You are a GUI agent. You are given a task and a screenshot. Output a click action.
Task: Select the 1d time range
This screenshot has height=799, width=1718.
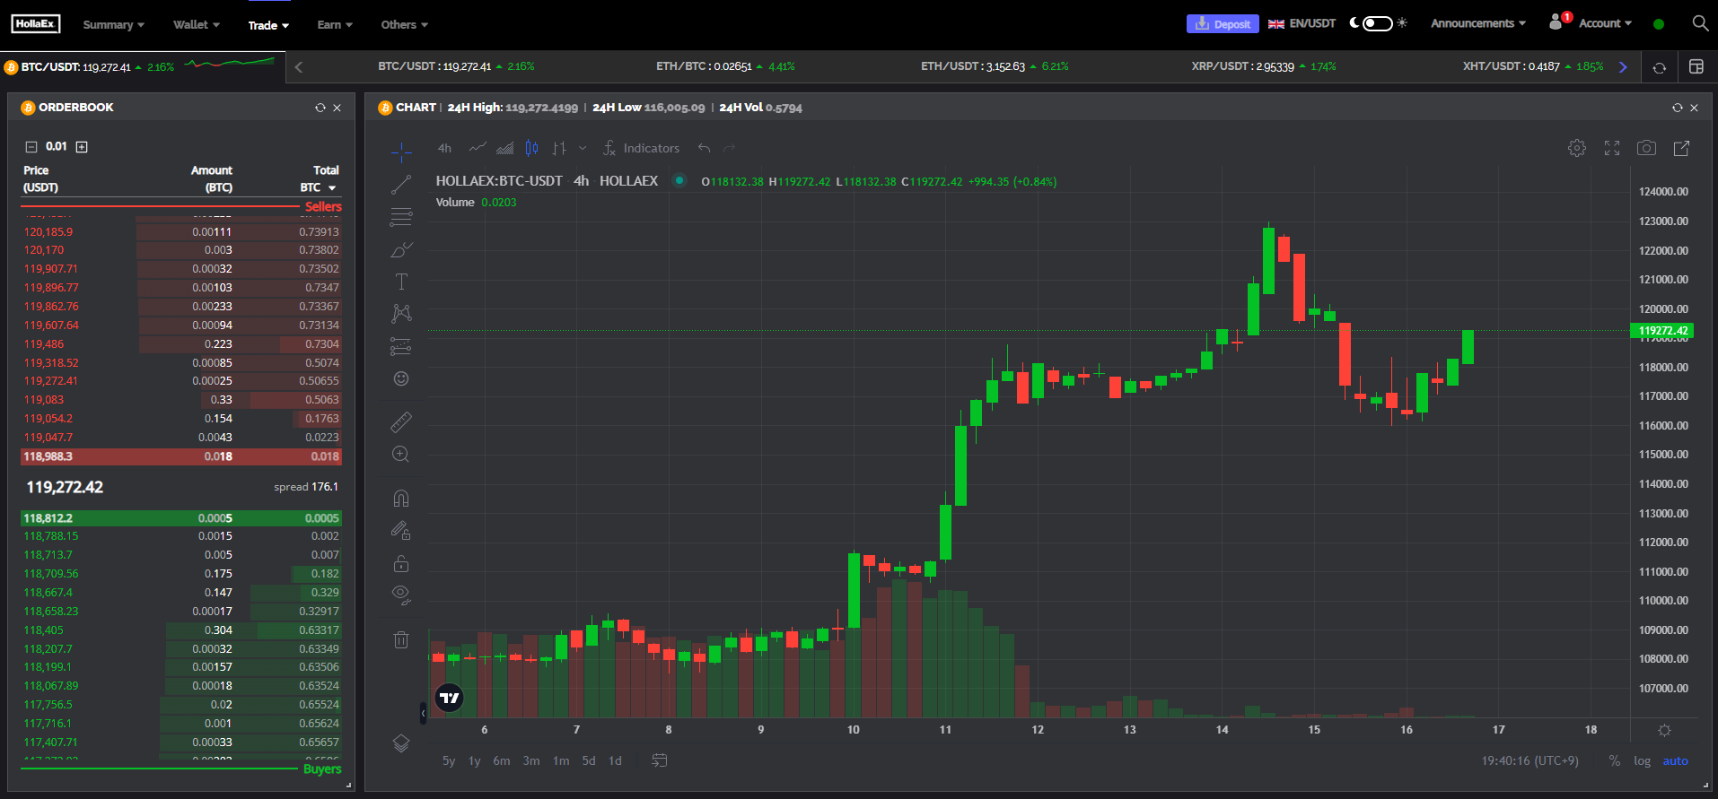click(615, 760)
